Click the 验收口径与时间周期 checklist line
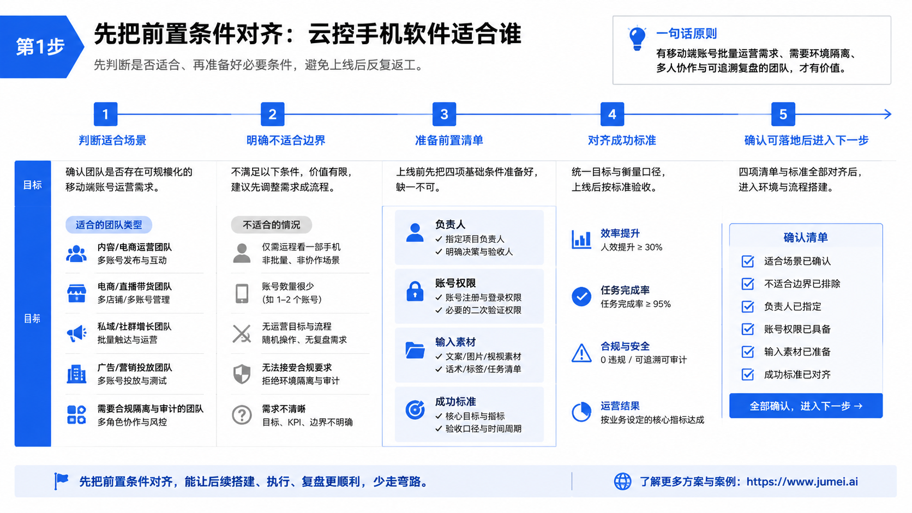This screenshot has width=912, height=513. 478,429
